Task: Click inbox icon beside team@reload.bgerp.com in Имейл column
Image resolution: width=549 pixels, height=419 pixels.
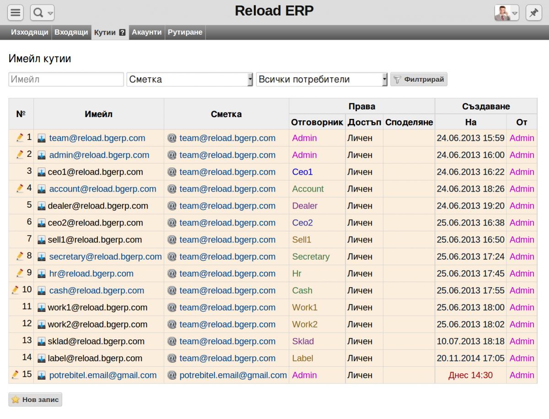Action: click(42, 138)
